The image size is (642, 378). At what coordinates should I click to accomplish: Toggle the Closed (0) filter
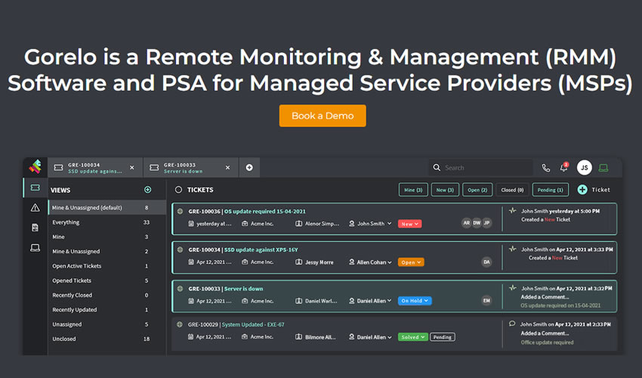pos(512,190)
